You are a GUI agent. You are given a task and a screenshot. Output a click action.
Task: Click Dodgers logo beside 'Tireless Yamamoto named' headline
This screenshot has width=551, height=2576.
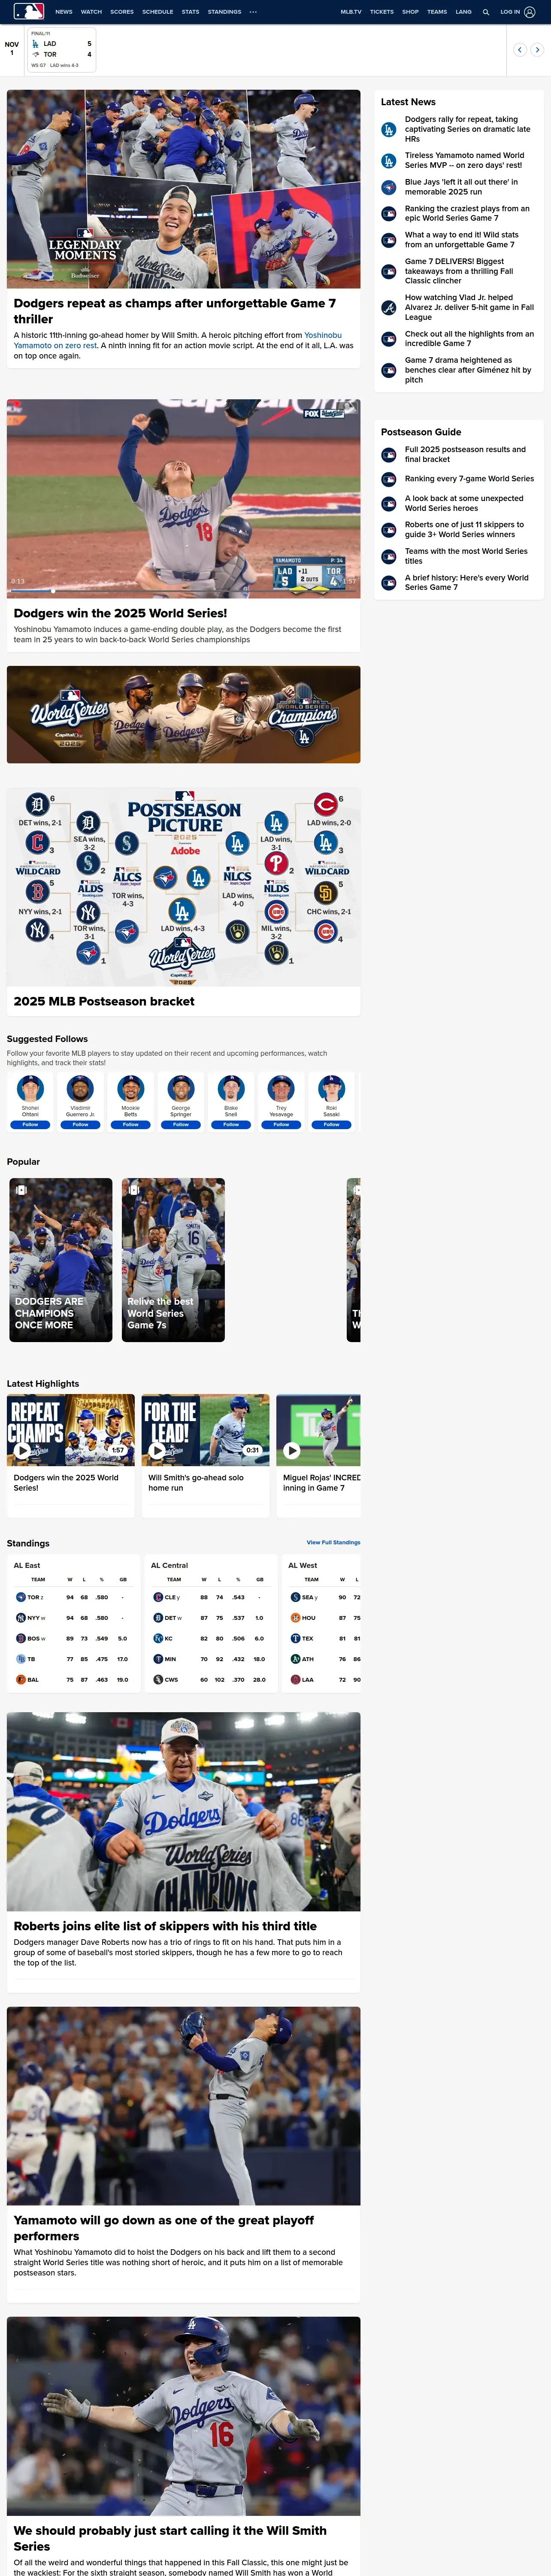[x=389, y=161]
